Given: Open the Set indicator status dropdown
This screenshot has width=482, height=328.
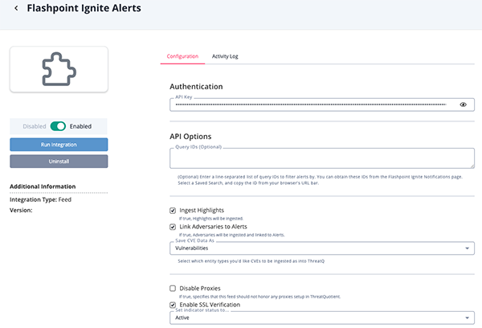Looking at the screenshot, I should click(x=322, y=318).
